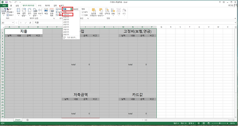Screen dimensions: 238x126
Task: Open the Orientation (용지 방향) menu
Action: (x=24, y=12)
